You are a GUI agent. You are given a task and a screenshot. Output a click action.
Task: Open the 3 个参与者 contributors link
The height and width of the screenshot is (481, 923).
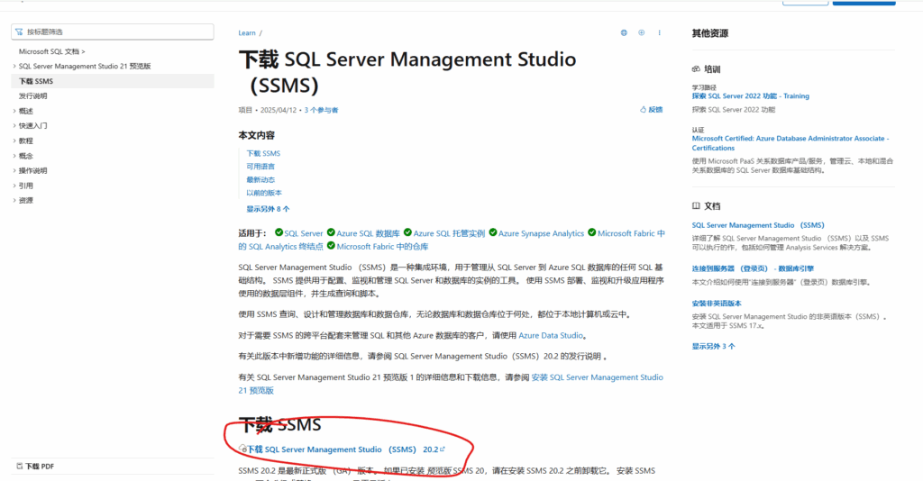(x=321, y=110)
